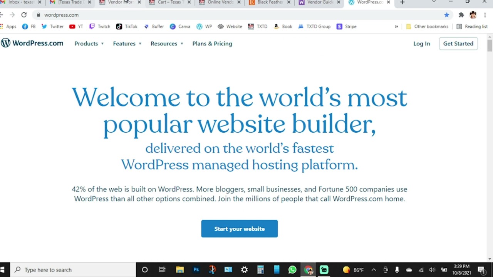The width and height of the screenshot is (493, 277).
Task: Open the Other bookmarks folder
Action: (427, 27)
